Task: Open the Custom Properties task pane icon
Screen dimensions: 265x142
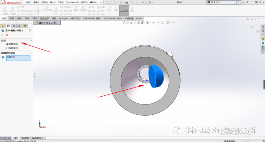Action: tap(263, 48)
